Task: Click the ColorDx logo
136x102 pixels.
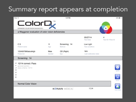Action: pyautogui.click(x=37, y=25)
